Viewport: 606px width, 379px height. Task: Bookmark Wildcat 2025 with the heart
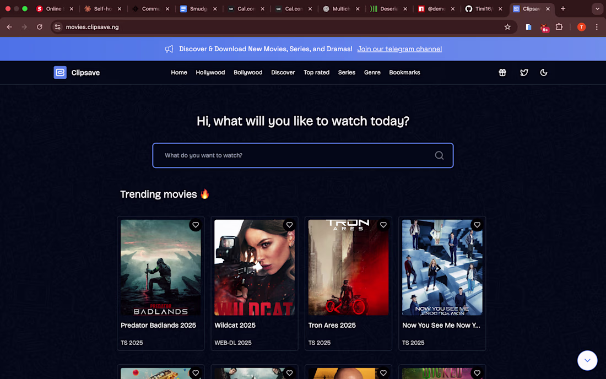pos(289,225)
